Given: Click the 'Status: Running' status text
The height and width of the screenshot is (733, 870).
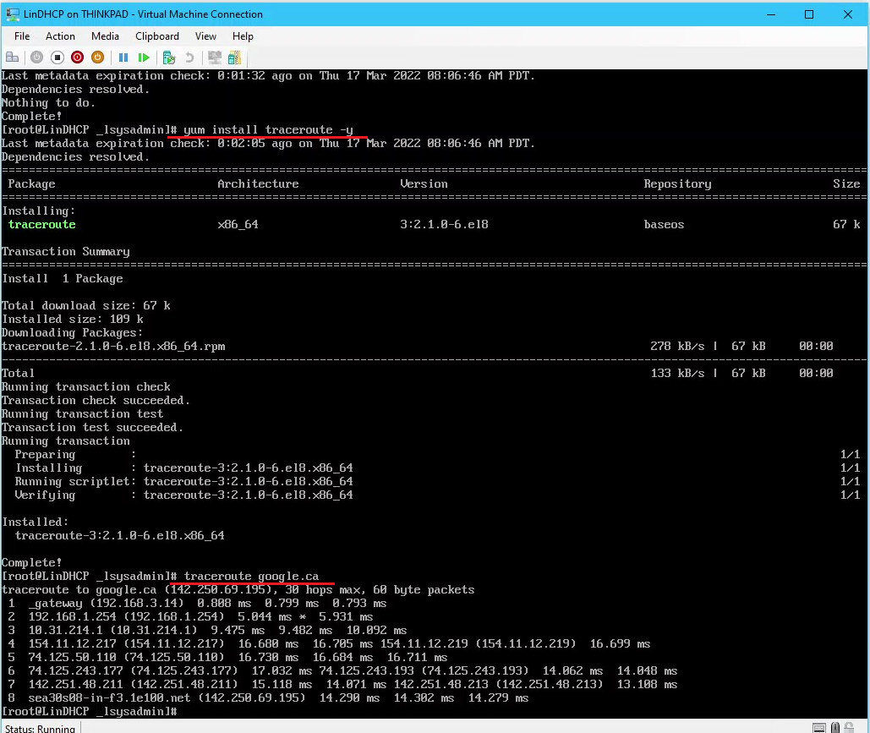Looking at the screenshot, I should pyautogui.click(x=40, y=728).
